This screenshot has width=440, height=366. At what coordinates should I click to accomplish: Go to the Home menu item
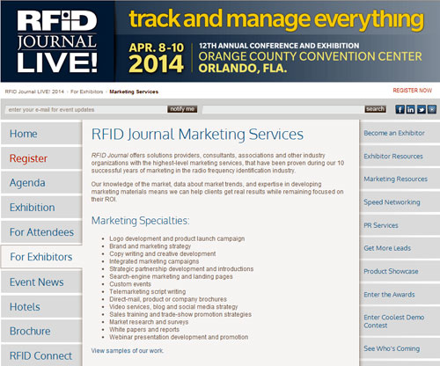tap(41, 134)
